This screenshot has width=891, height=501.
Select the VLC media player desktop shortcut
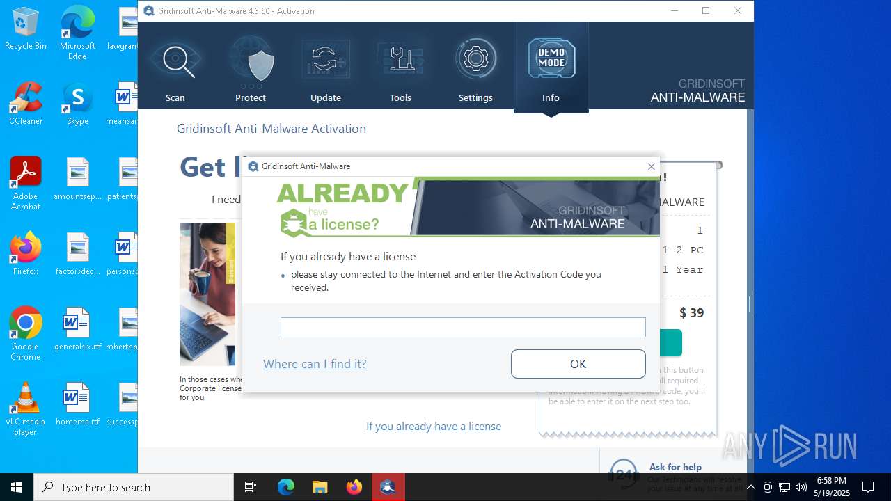click(x=26, y=409)
